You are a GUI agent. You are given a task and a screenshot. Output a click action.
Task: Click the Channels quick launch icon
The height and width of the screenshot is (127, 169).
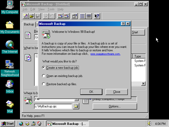39,124
